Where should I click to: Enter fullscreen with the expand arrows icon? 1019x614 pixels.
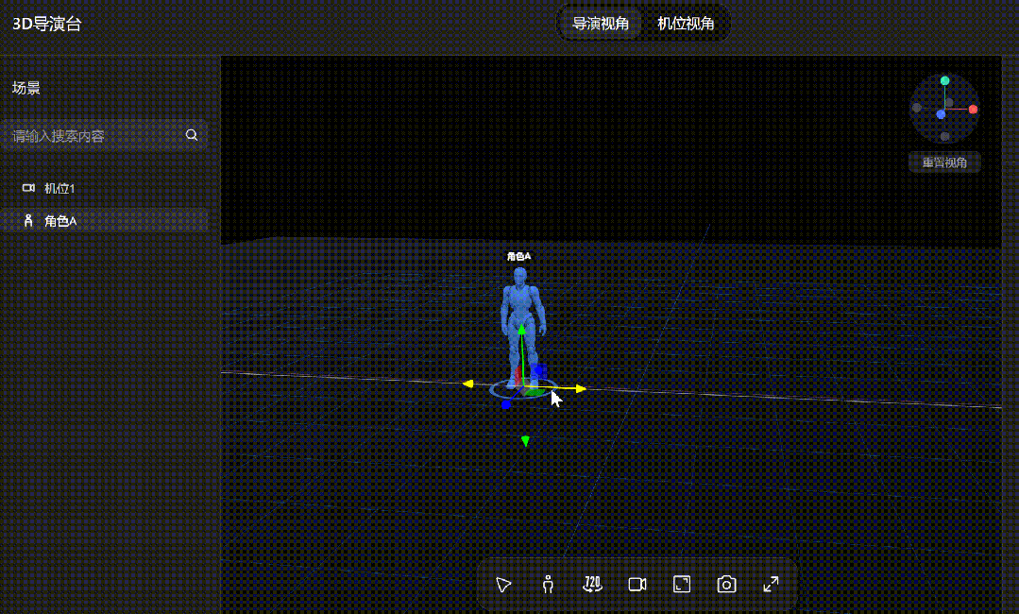coord(771,584)
